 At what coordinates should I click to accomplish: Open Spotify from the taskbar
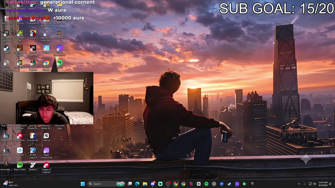point(206,184)
